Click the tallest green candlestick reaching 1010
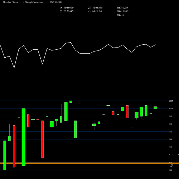Image resolution: width=179 pixels, height=179 pixels. pos(24,137)
